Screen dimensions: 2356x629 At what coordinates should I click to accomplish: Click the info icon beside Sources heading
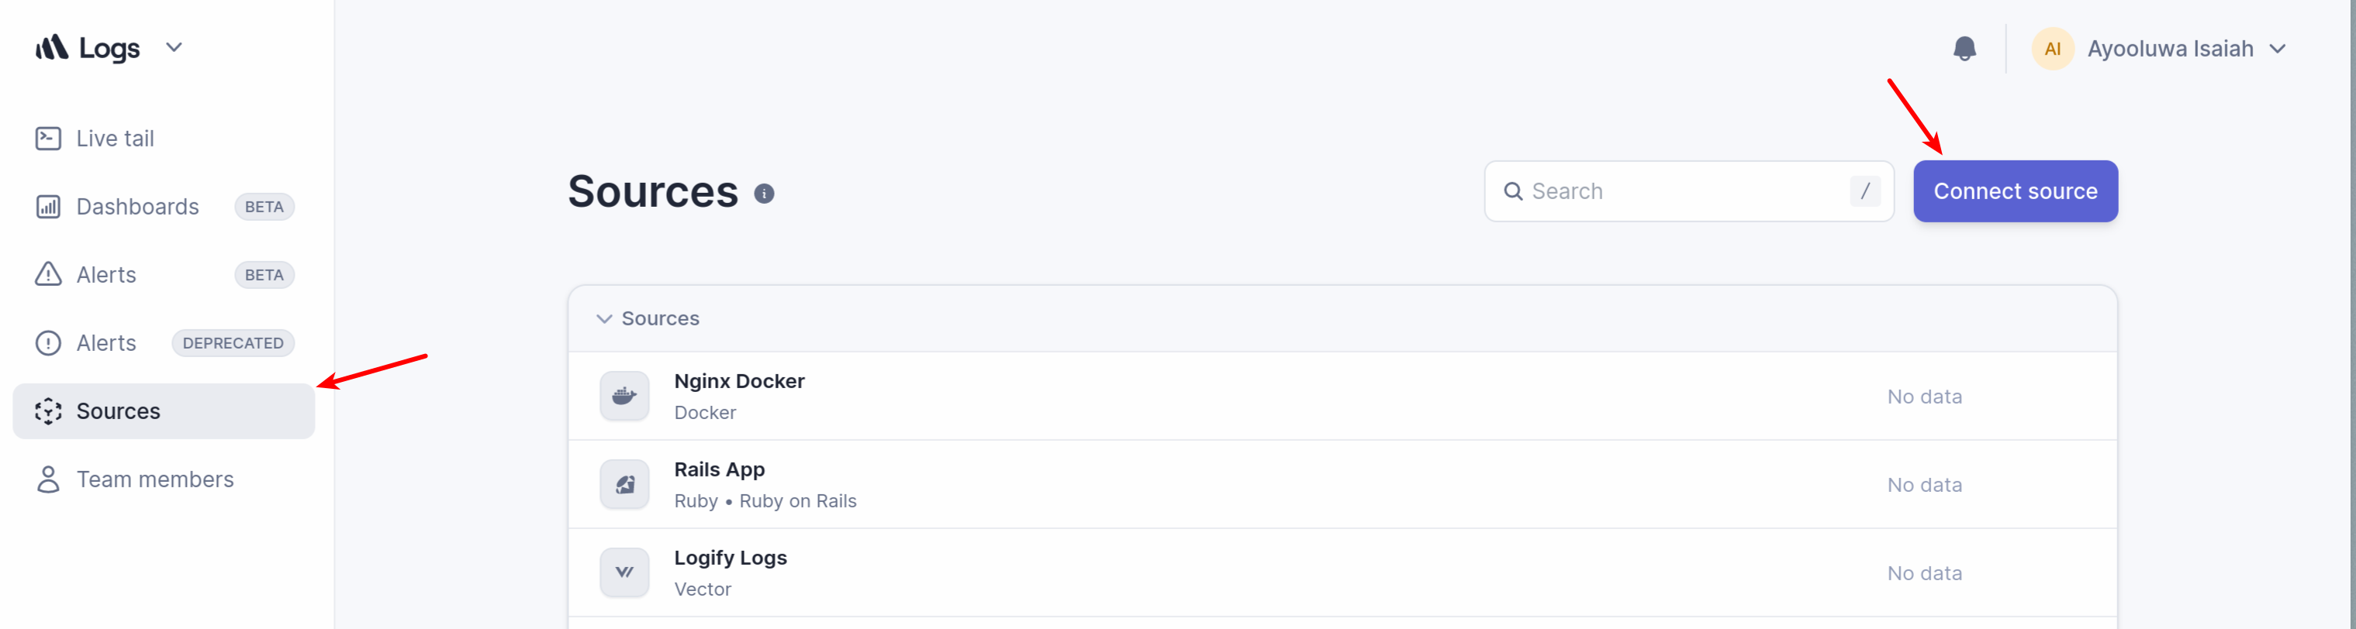pyautogui.click(x=764, y=194)
